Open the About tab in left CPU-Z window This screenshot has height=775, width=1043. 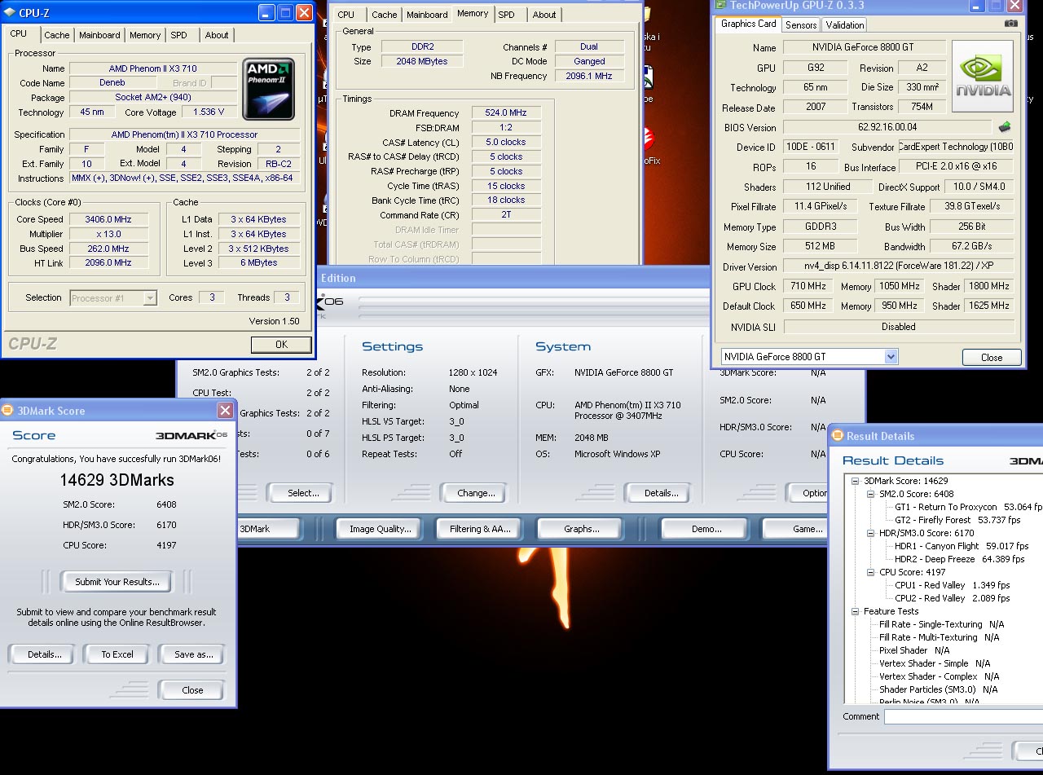(217, 35)
